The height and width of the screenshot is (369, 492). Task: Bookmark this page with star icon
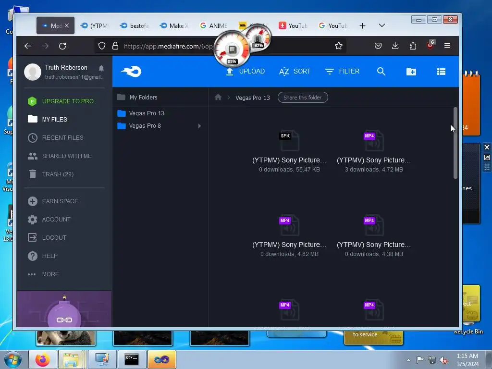click(339, 46)
